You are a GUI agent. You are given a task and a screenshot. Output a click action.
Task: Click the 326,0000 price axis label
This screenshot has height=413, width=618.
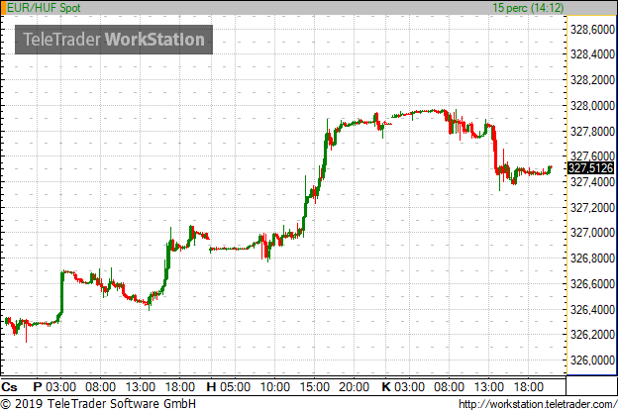(x=592, y=360)
